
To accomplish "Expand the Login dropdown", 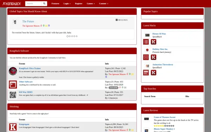I will pyautogui.click(x=67, y=4).
